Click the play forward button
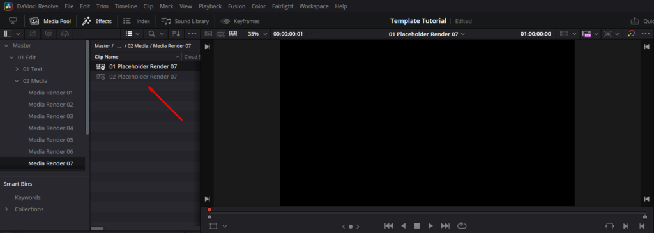 click(x=430, y=226)
